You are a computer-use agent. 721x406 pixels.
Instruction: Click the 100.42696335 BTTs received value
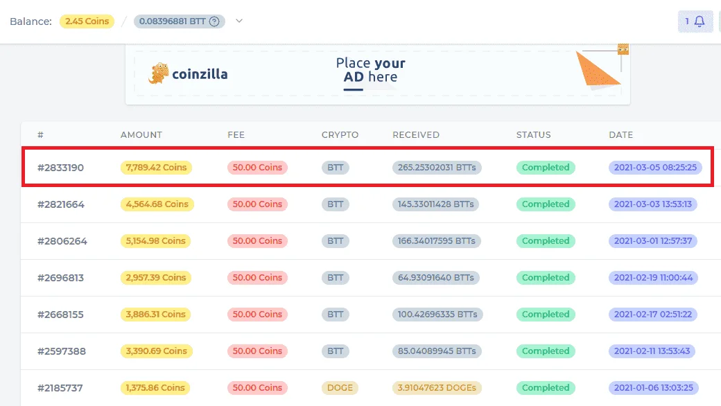pos(437,314)
